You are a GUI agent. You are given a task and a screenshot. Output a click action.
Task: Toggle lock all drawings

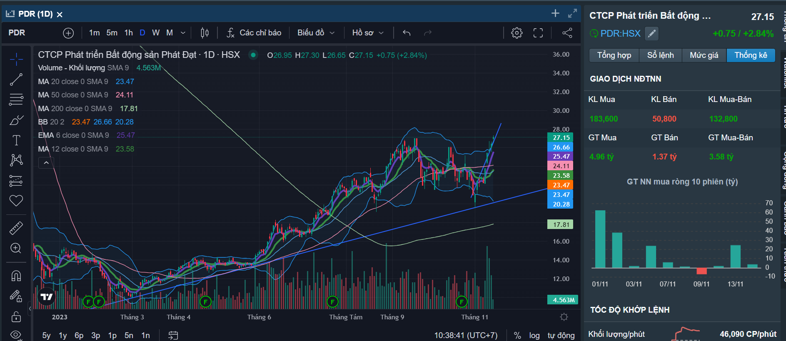pyautogui.click(x=16, y=316)
